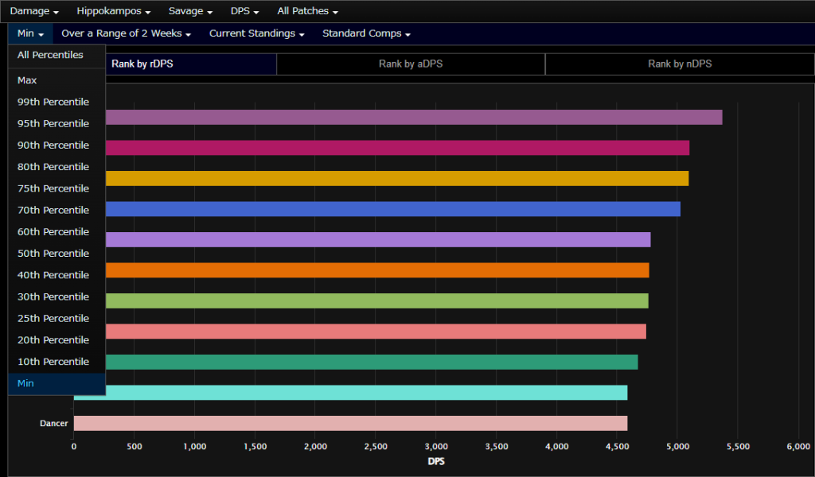Choose 90th Percentile option
Viewport: 815px width, 477px height.
pyautogui.click(x=57, y=145)
